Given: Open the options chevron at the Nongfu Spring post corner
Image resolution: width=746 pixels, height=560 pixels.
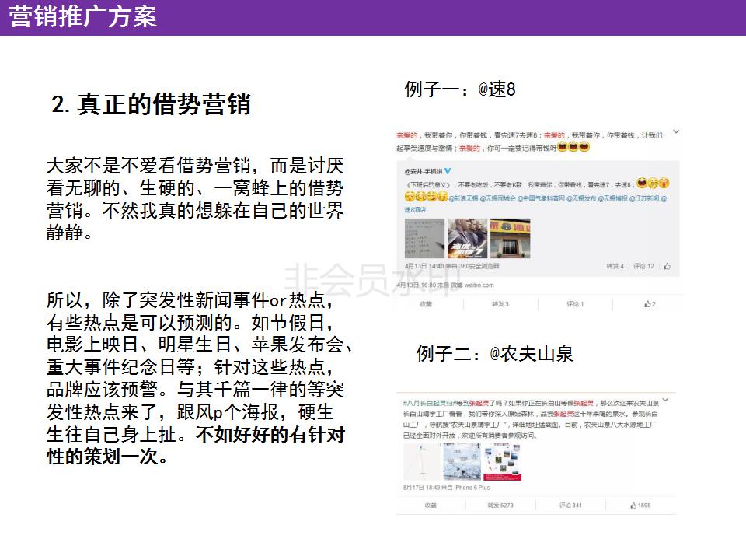Looking at the screenshot, I should point(667,400).
